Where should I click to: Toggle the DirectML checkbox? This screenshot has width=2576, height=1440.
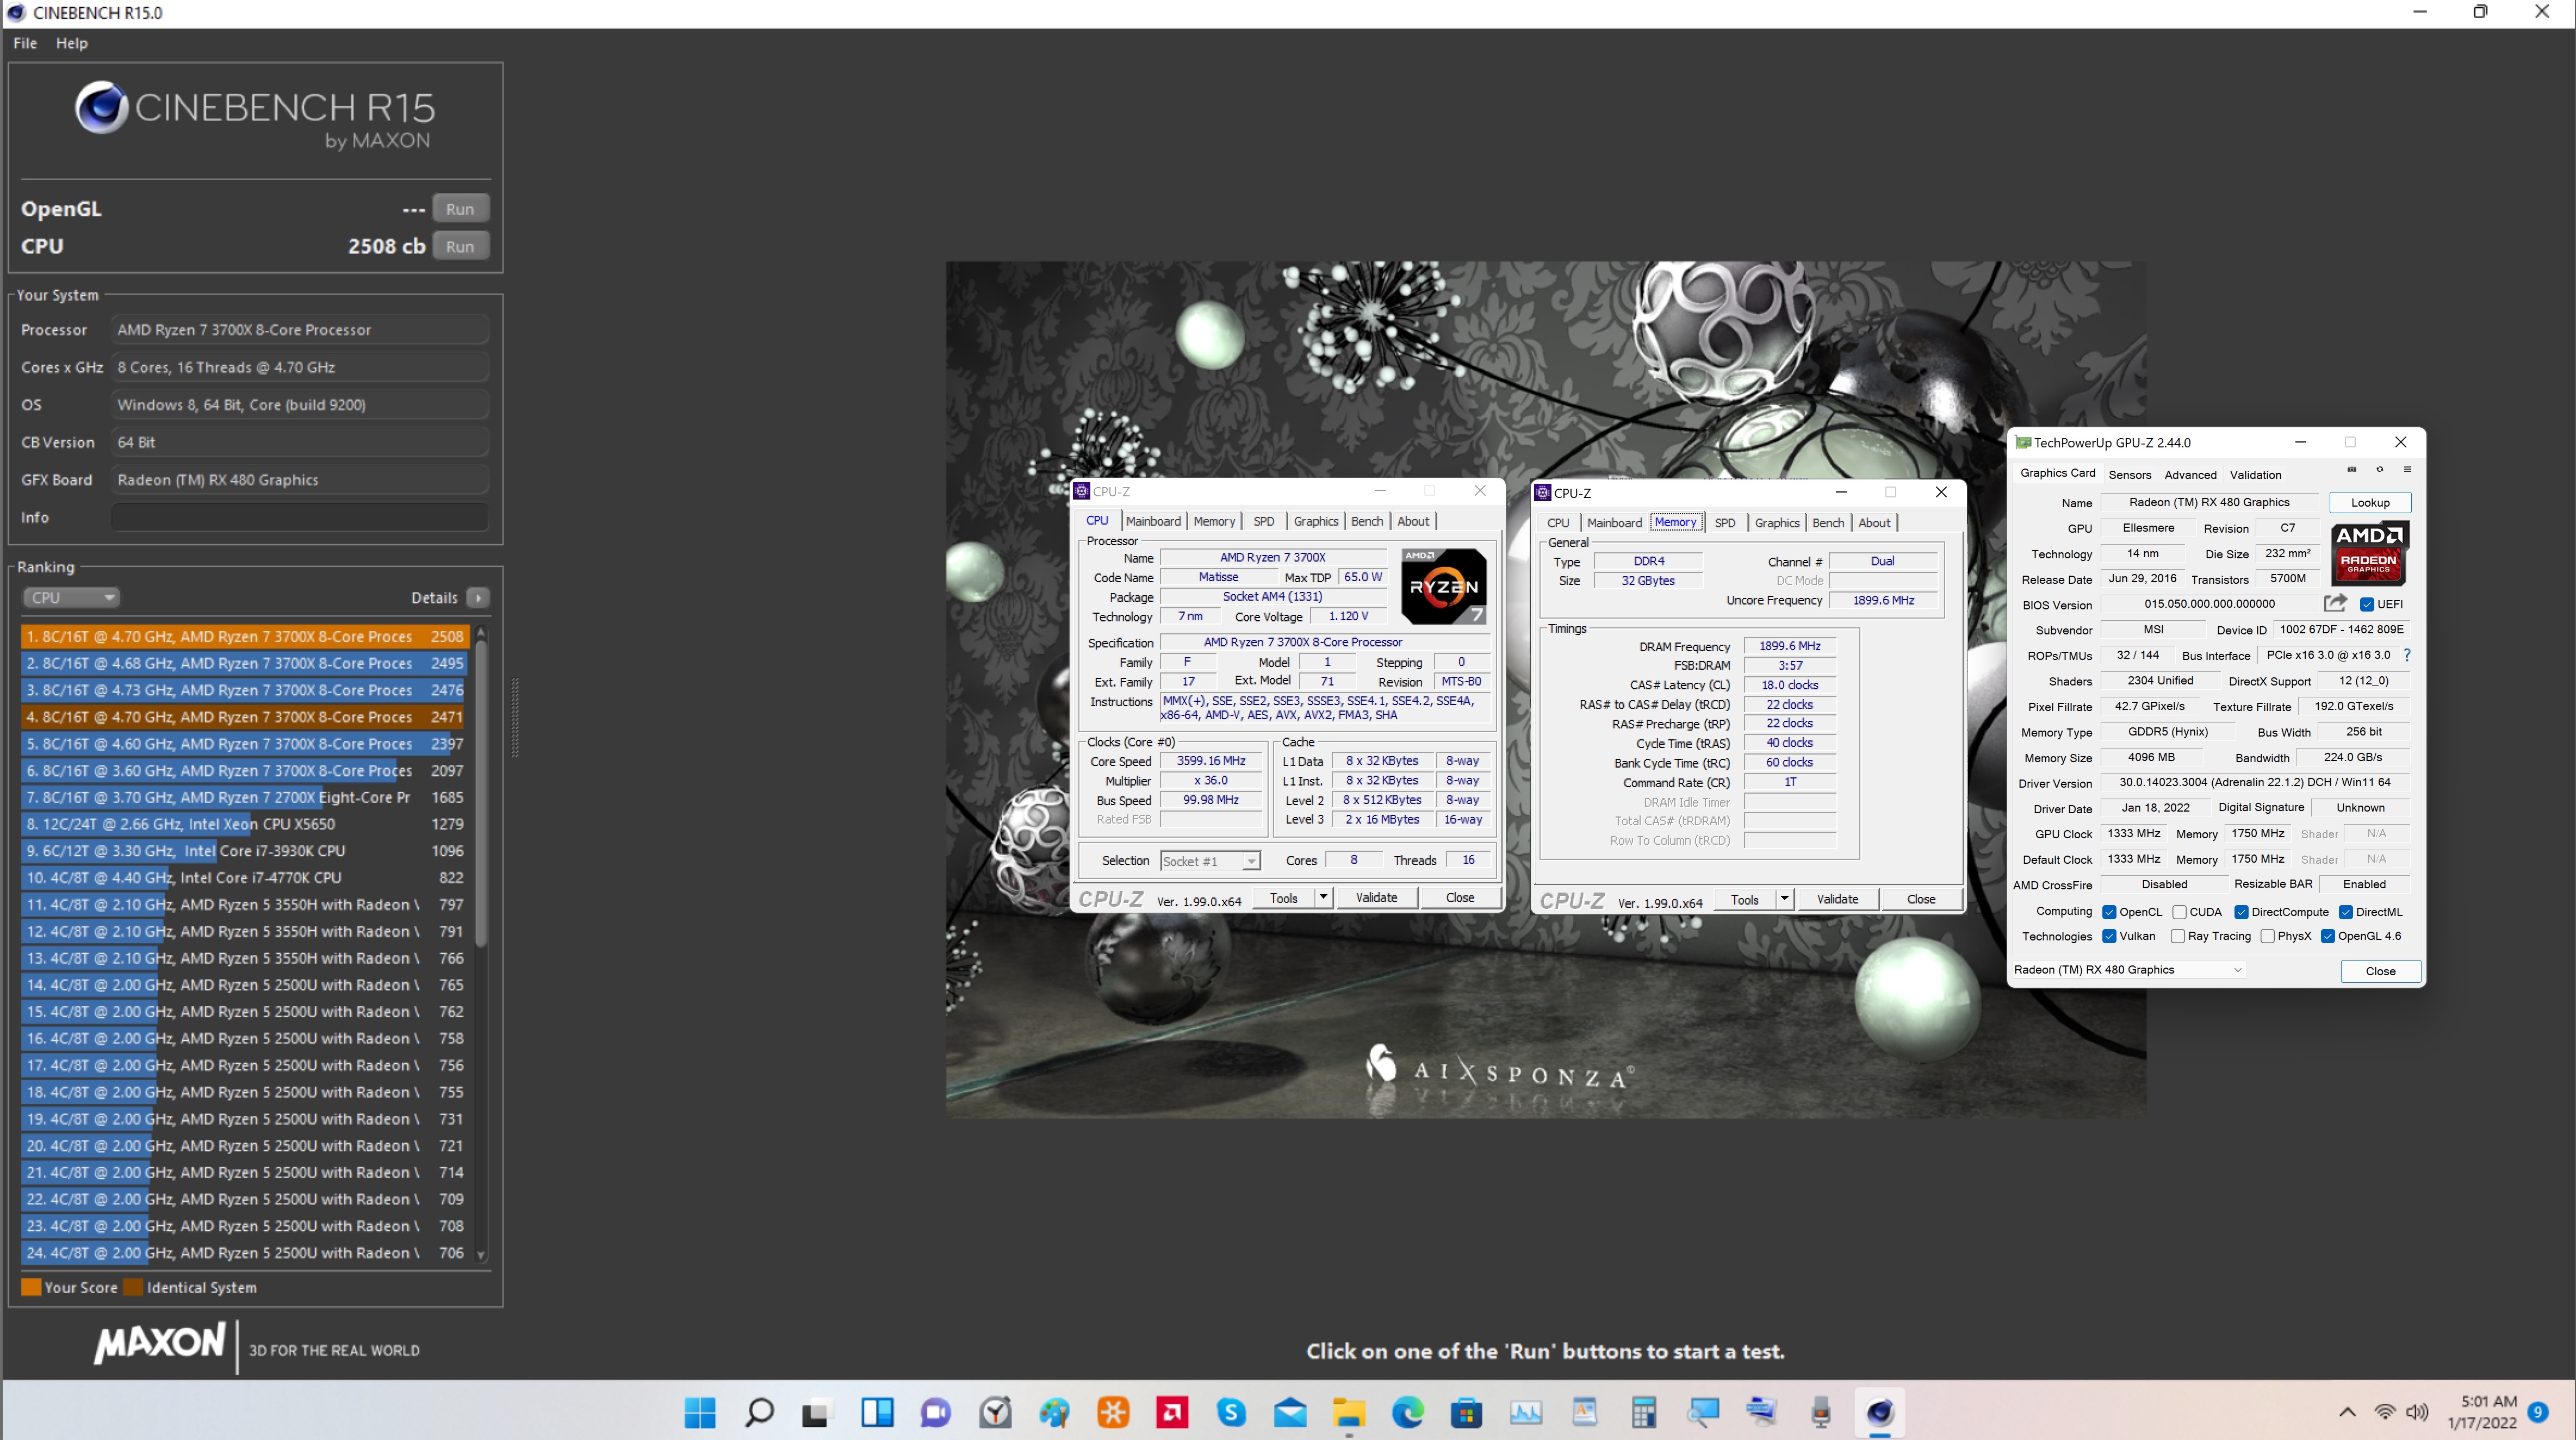[x=2346, y=912]
